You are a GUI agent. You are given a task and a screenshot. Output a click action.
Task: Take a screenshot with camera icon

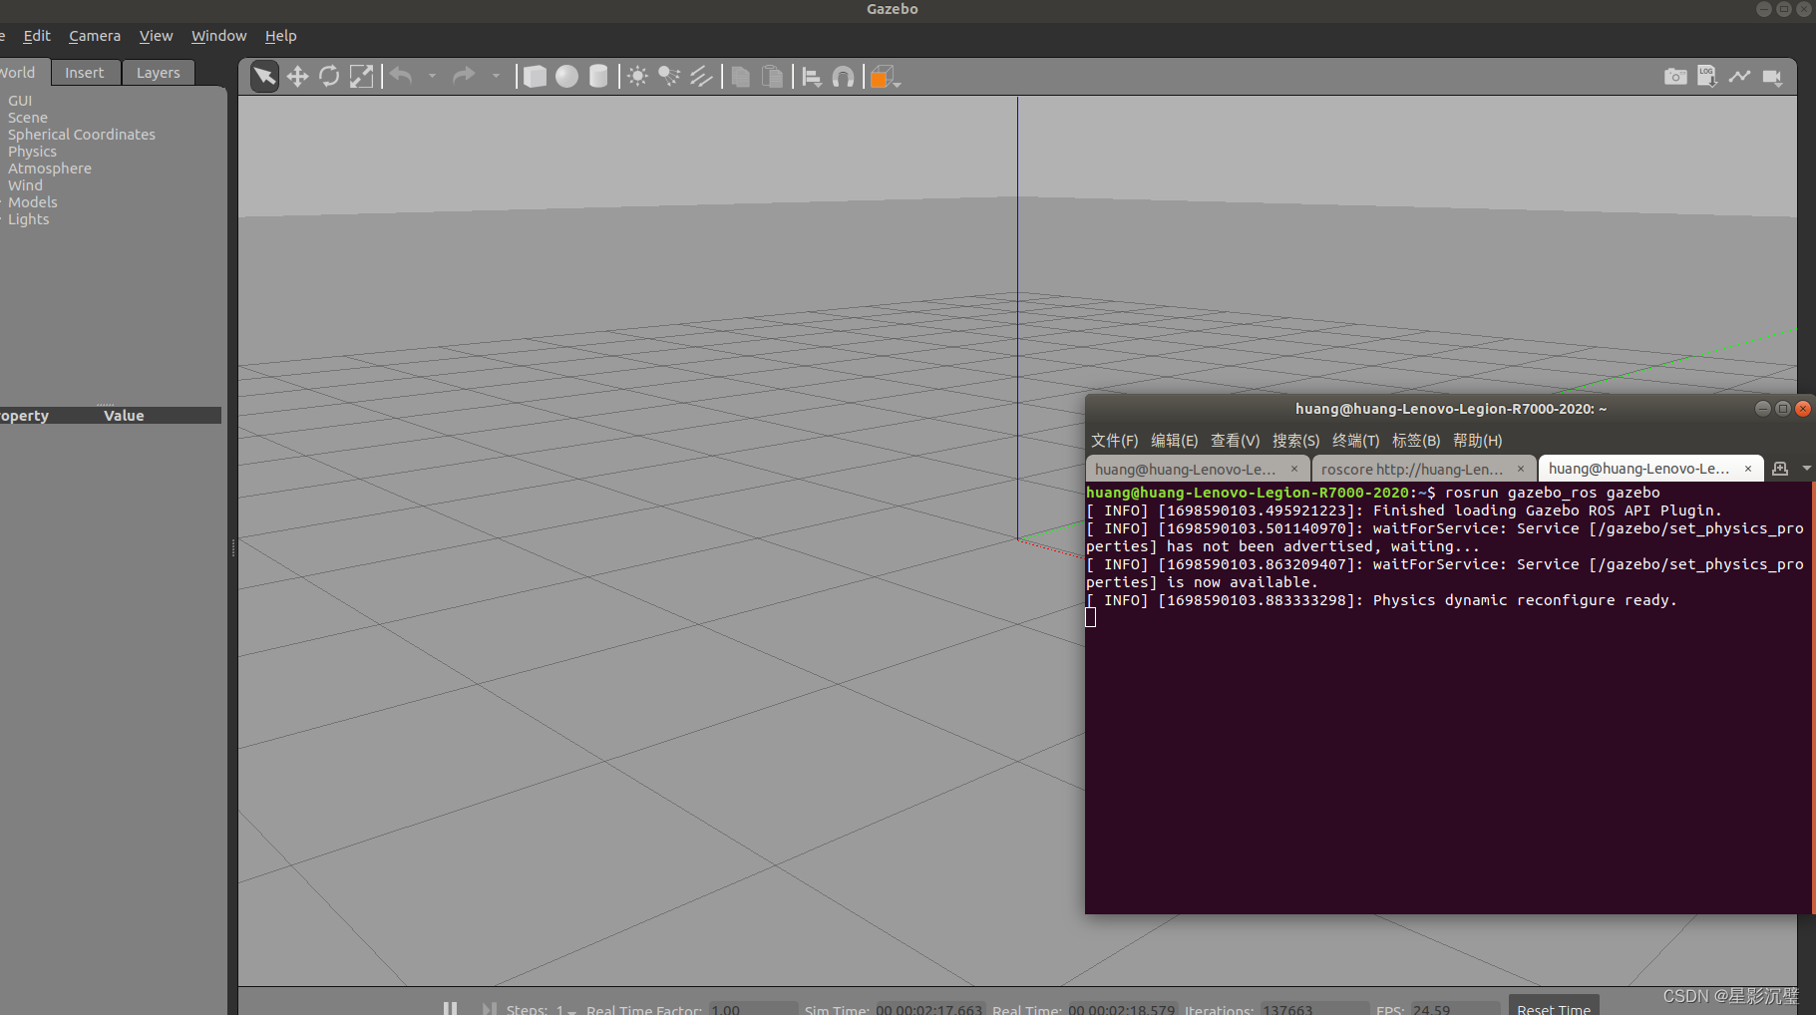point(1675,77)
